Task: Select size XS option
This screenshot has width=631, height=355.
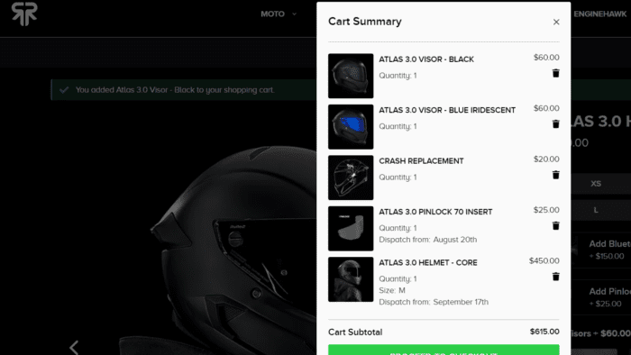Action: (596, 184)
